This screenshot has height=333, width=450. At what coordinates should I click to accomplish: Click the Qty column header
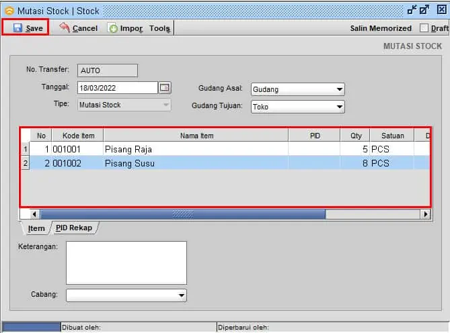355,136
